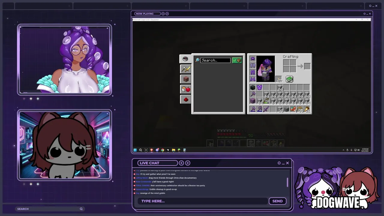Screen dimensions: 384x216
Task: Select the compass search tab in recipe book
Action: [185, 59]
